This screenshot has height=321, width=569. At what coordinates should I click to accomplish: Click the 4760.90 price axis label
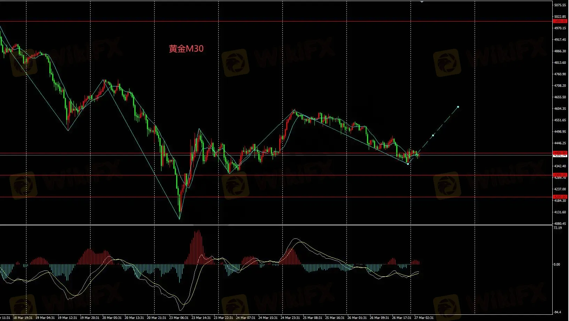coord(560,74)
